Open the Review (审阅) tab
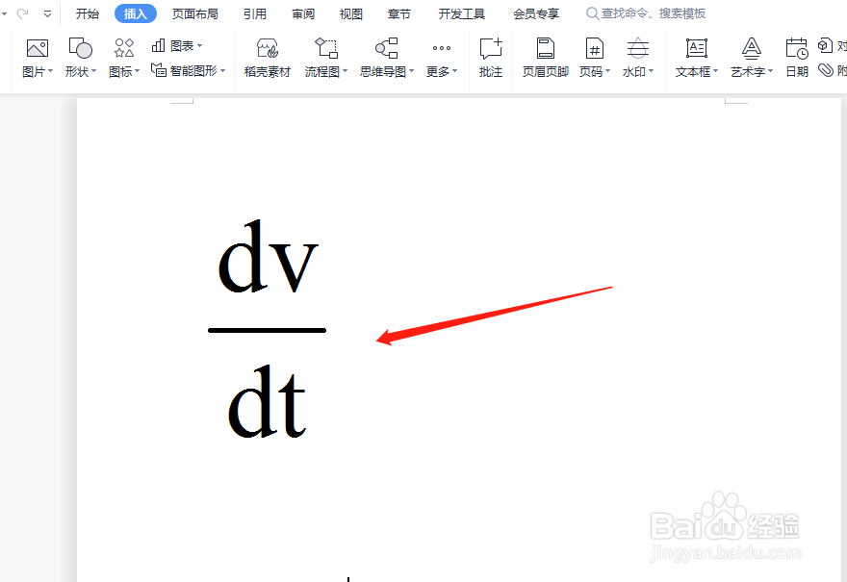The height and width of the screenshot is (582, 847). (303, 13)
